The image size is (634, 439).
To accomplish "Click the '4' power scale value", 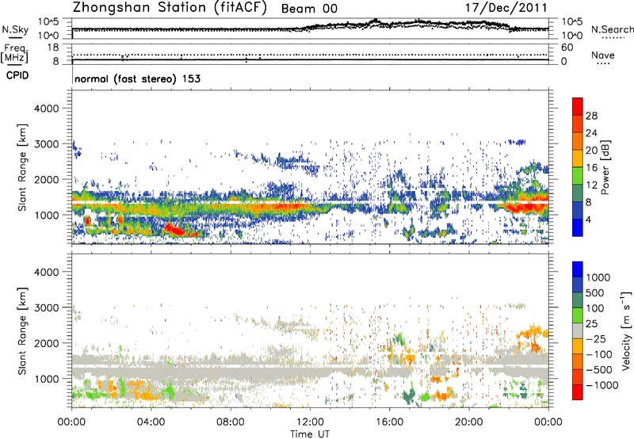I will pyautogui.click(x=588, y=219).
